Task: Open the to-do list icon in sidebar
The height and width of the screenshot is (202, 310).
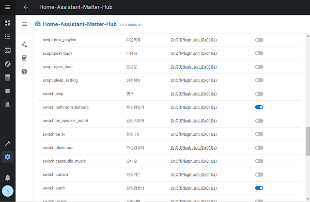Action: [8, 36]
